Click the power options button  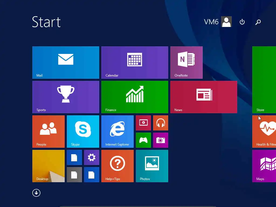click(242, 22)
